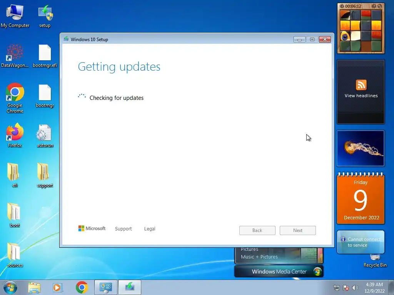Click the puzzle gadget timer 00:06:12
The width and height of the screenshot is (394, 295).
[x=353, y=6]
